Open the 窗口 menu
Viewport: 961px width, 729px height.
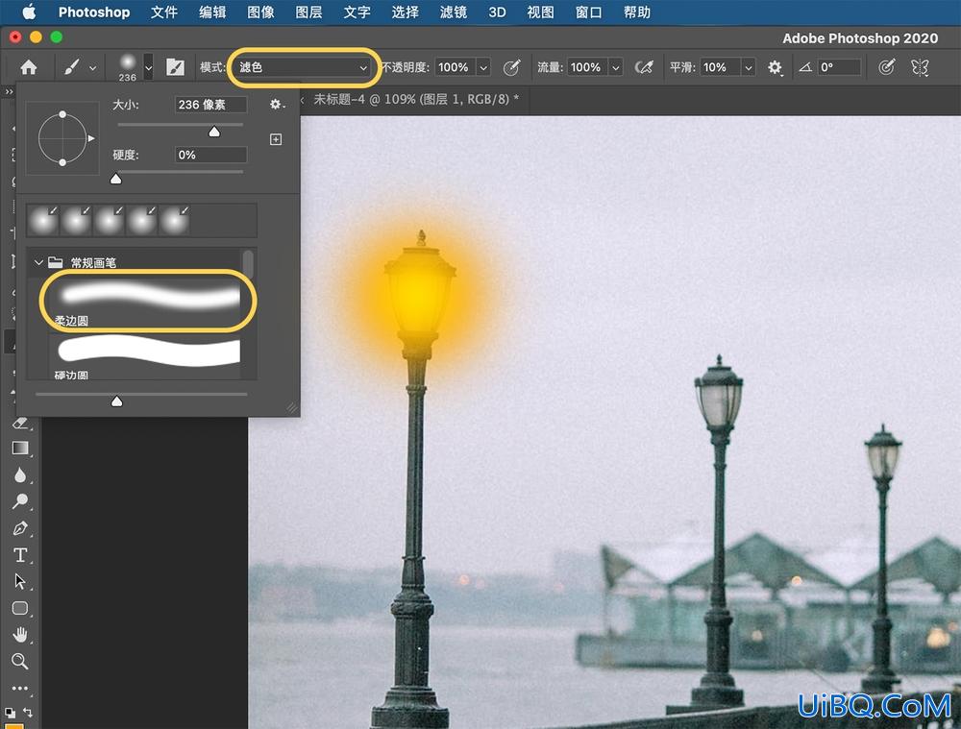click(x=588, y=12)
